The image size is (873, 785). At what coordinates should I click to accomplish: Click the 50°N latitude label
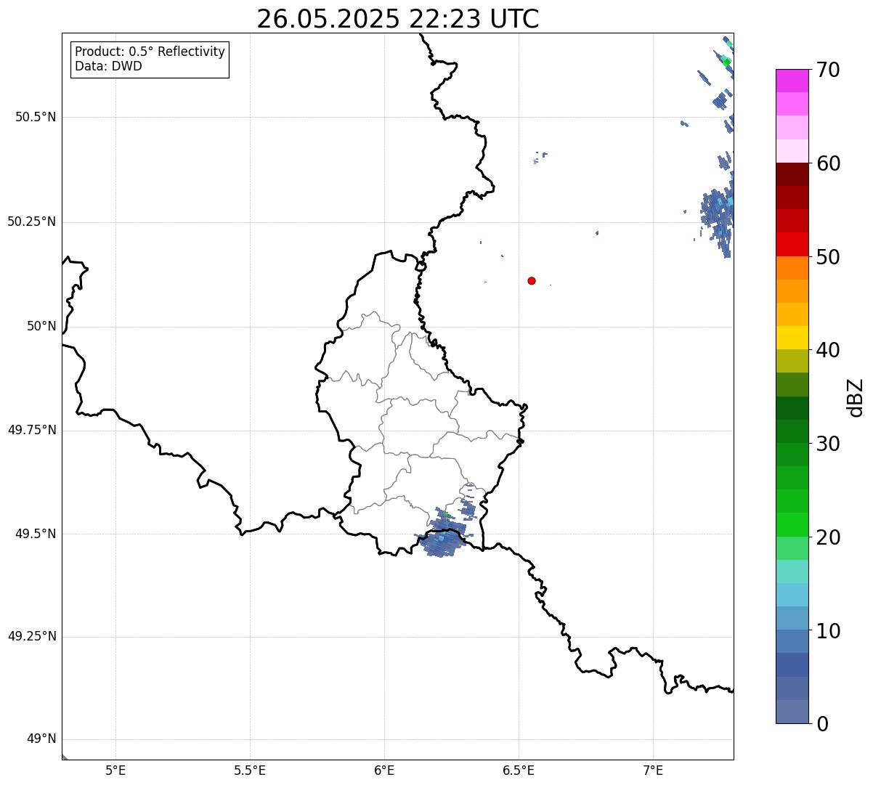point(41,327)
